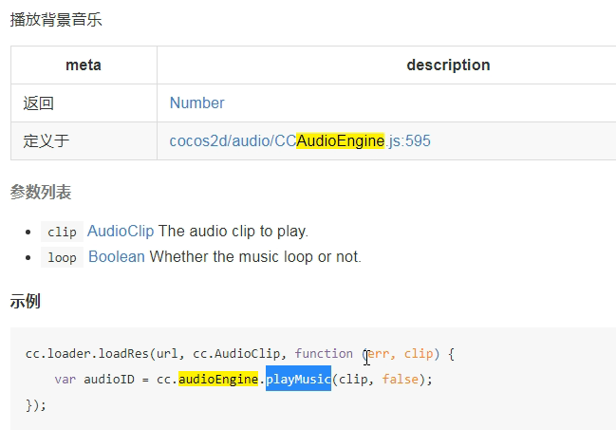Click the highlighted audioEngine word in code
The image size is (616, 447).
(218, 379)
